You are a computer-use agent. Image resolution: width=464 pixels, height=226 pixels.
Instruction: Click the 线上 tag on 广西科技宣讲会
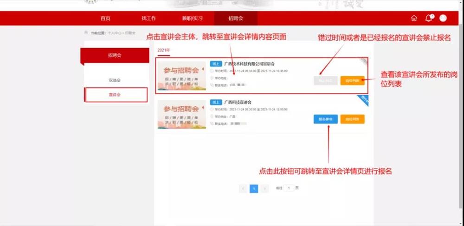click(215, 102)
